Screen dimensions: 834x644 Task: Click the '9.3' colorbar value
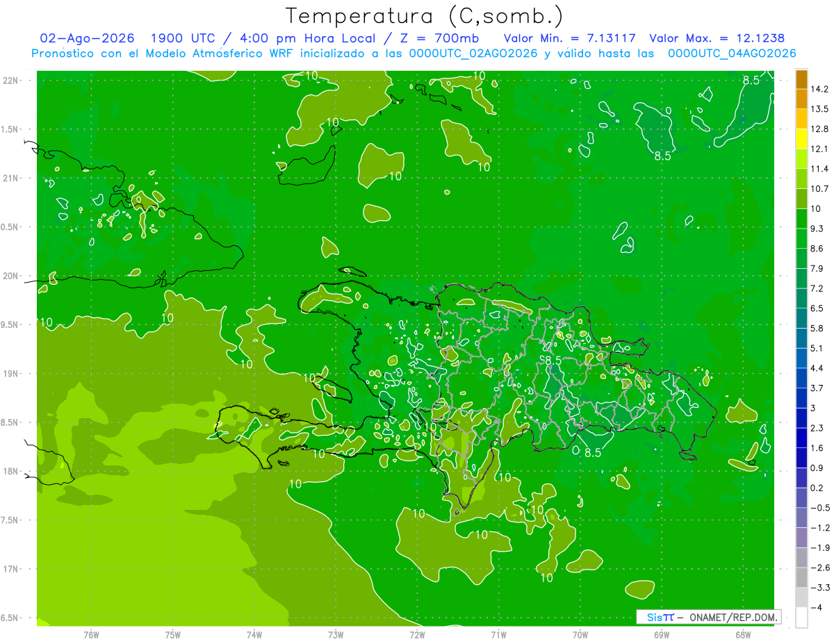coord(817,229)
